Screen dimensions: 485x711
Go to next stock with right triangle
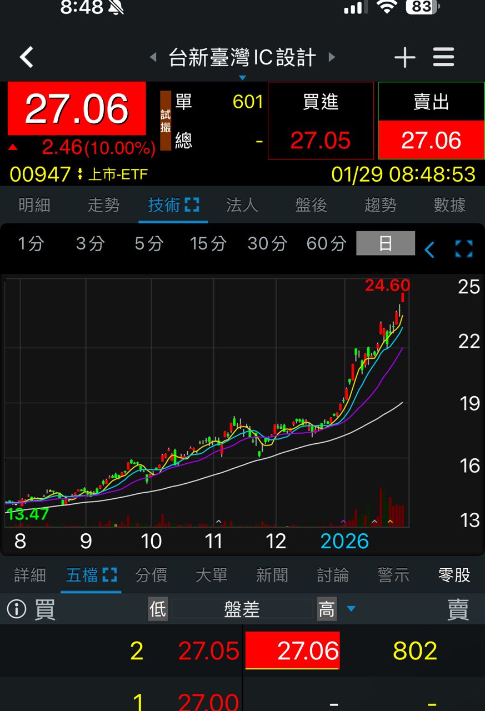(x=332, y=57)
